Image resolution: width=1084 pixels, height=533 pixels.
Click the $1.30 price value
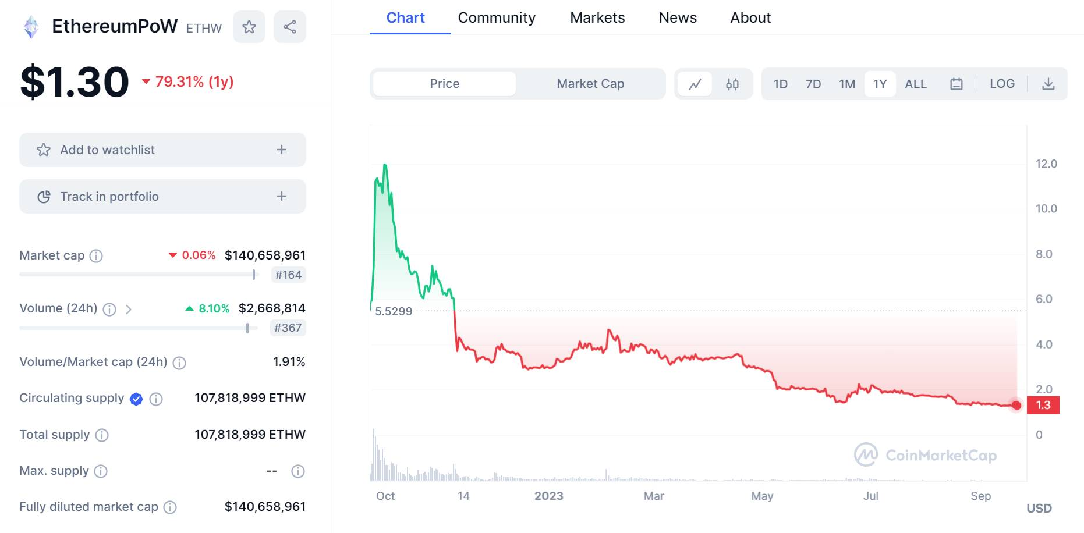(75, 82)
